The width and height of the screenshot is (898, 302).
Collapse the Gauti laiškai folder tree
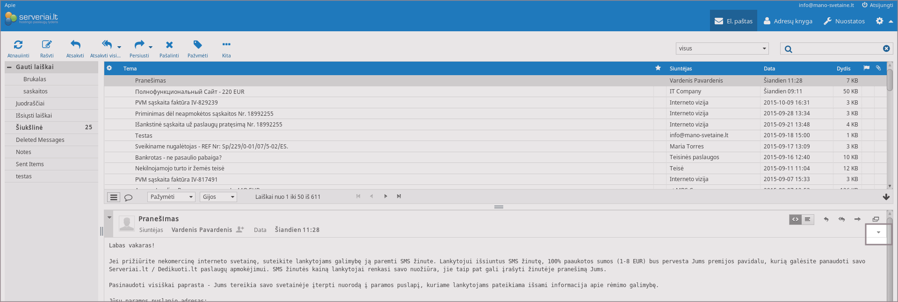[x=9, y=67]
